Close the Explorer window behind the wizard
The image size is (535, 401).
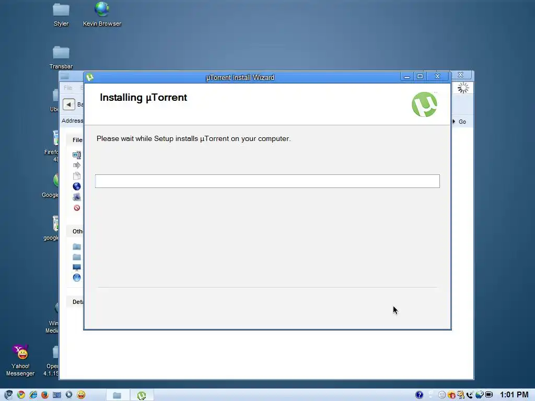pos(461,75)
